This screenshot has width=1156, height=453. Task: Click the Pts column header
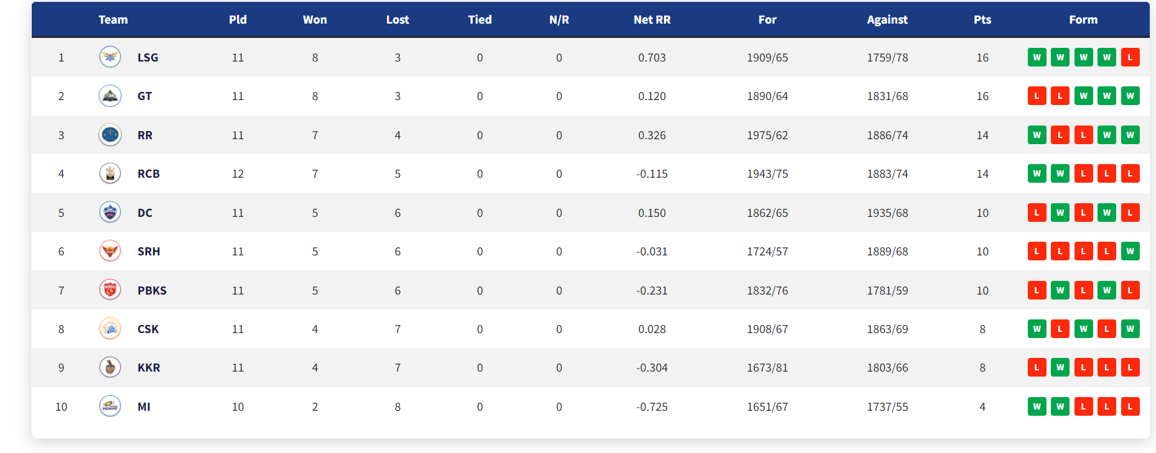[982, 19]
